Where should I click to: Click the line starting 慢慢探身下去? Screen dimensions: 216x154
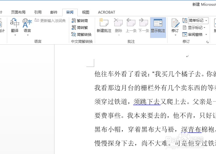155,143
